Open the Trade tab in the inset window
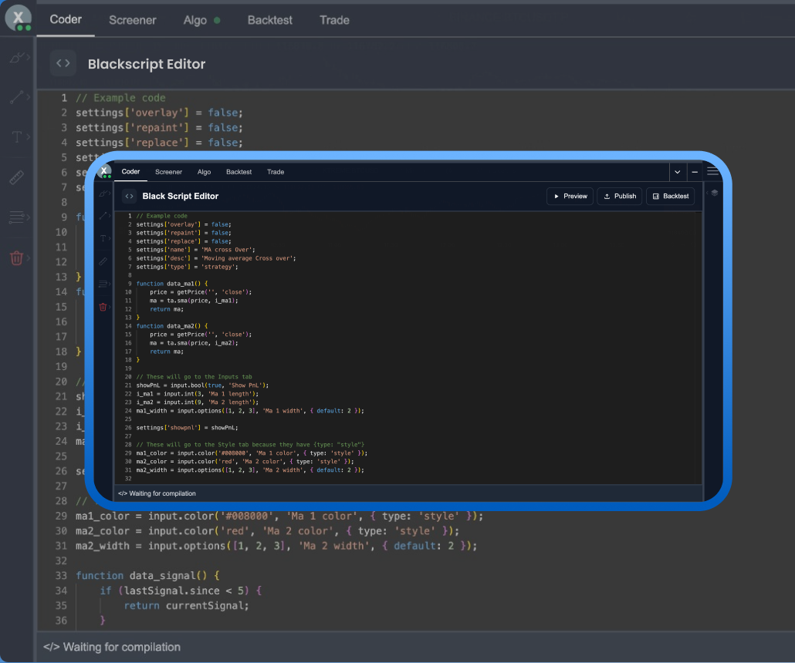 click(276, 172)
